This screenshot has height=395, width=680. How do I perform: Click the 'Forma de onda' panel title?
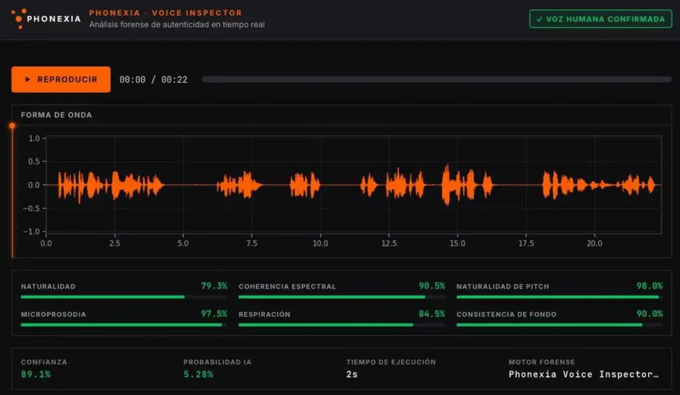[56, 115]
